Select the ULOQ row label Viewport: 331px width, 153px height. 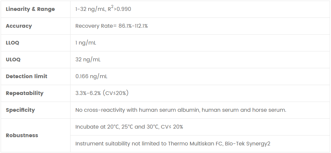[13, 60]
